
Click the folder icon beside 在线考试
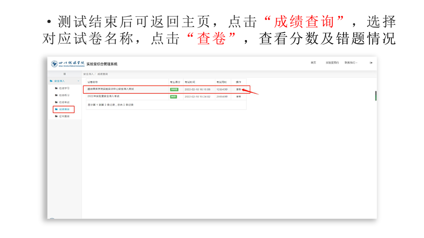click(57, 102)
